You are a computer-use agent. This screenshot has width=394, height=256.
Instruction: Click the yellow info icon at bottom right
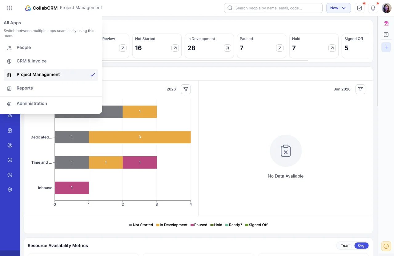[x=386, y=246]
